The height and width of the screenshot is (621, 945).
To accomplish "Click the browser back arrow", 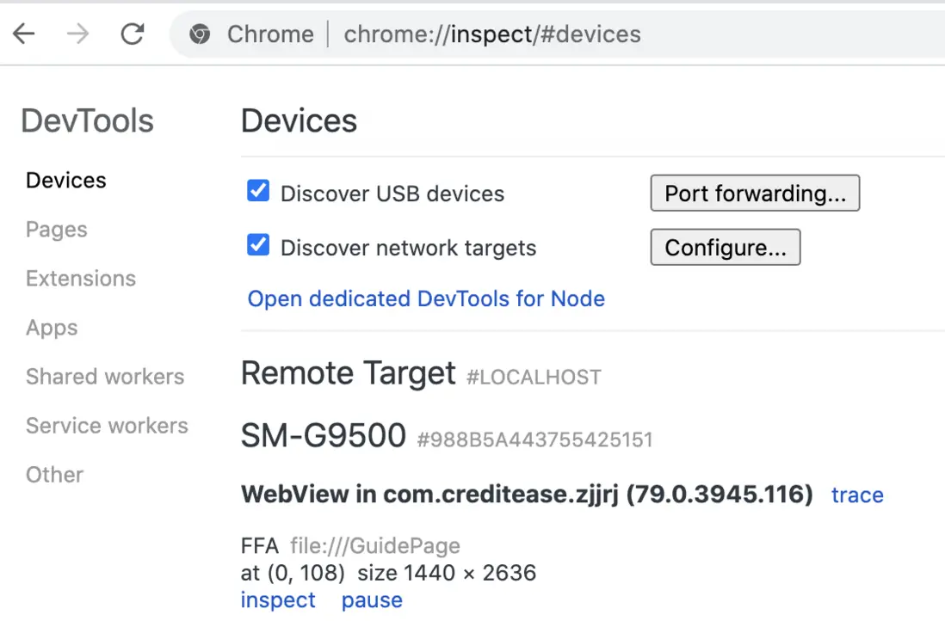I will [23, 34].
